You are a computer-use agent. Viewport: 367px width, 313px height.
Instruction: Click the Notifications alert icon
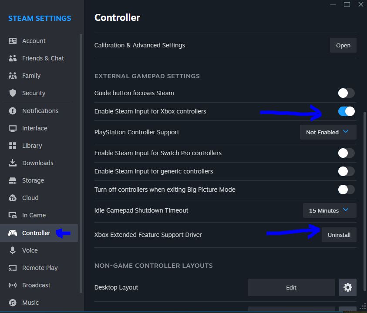click(x=13, y=111)
